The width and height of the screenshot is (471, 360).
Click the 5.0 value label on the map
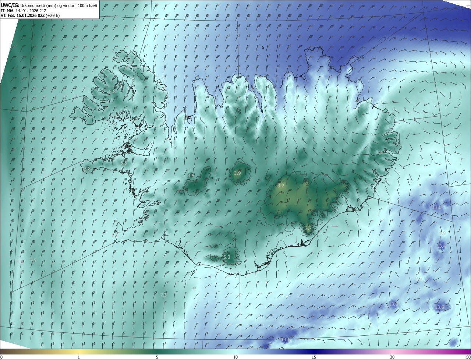227,257
